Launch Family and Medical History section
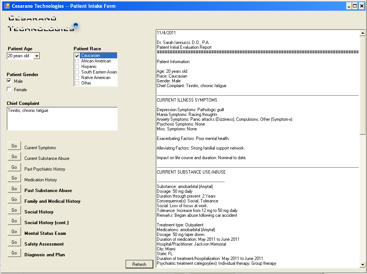The image size is (367, 274). [14, 199]
